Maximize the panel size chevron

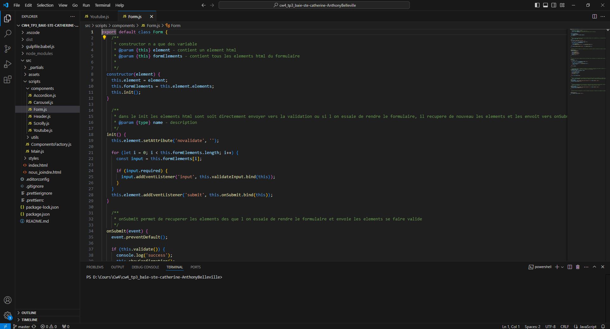[x=594, y=267]
